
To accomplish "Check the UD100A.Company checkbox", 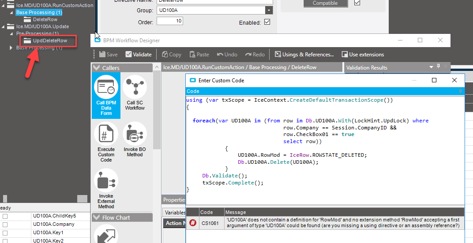I will (x=5, y=225).
